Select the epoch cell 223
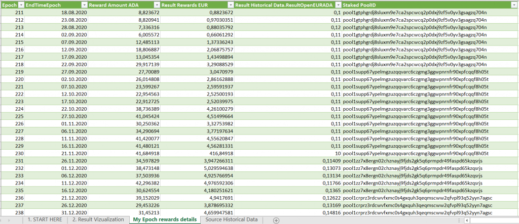This screenshot has width=519, height=224. coord(12,102)
